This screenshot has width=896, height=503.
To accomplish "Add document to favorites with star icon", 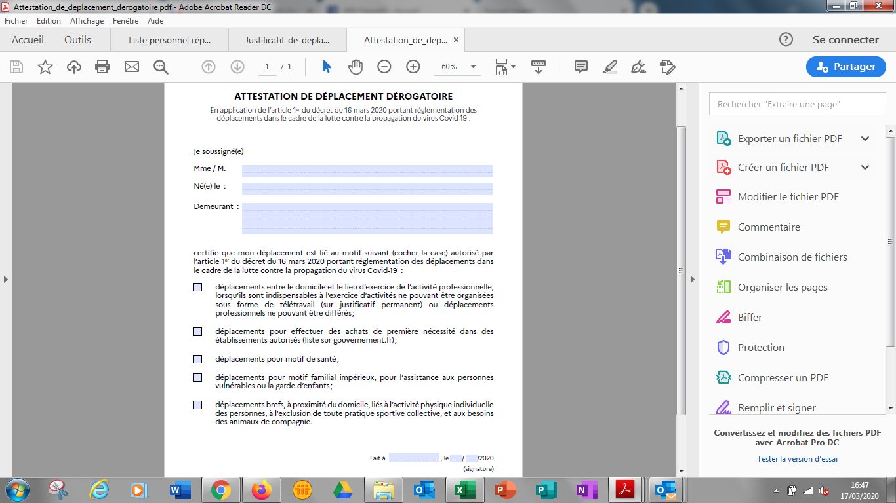I will click(x=45, y=67).
